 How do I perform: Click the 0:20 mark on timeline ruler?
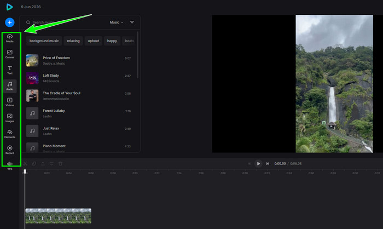coord(245,173)
